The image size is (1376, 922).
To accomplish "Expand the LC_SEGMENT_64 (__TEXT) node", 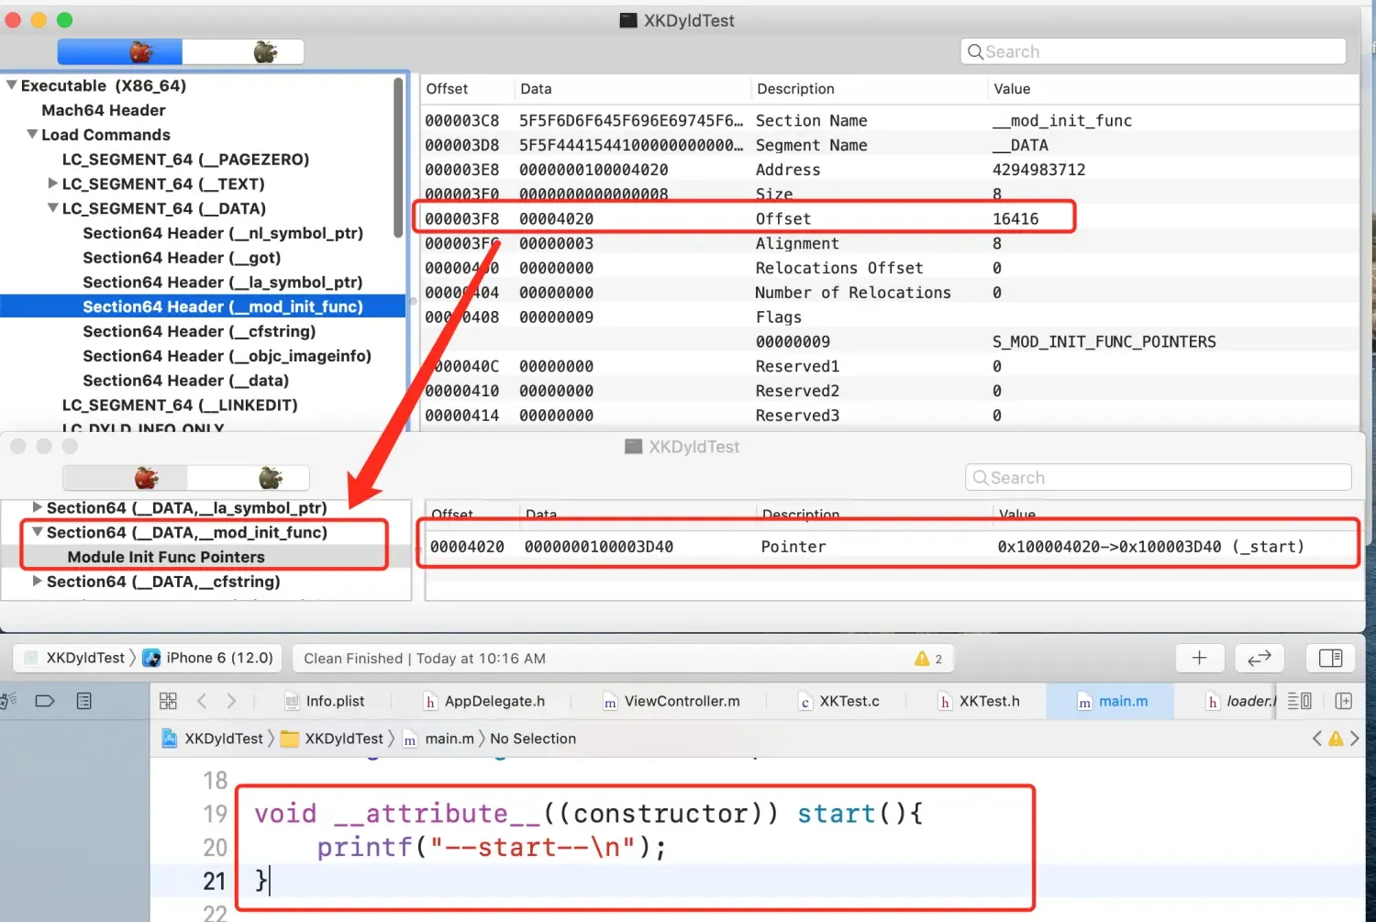I will point(53,183).
